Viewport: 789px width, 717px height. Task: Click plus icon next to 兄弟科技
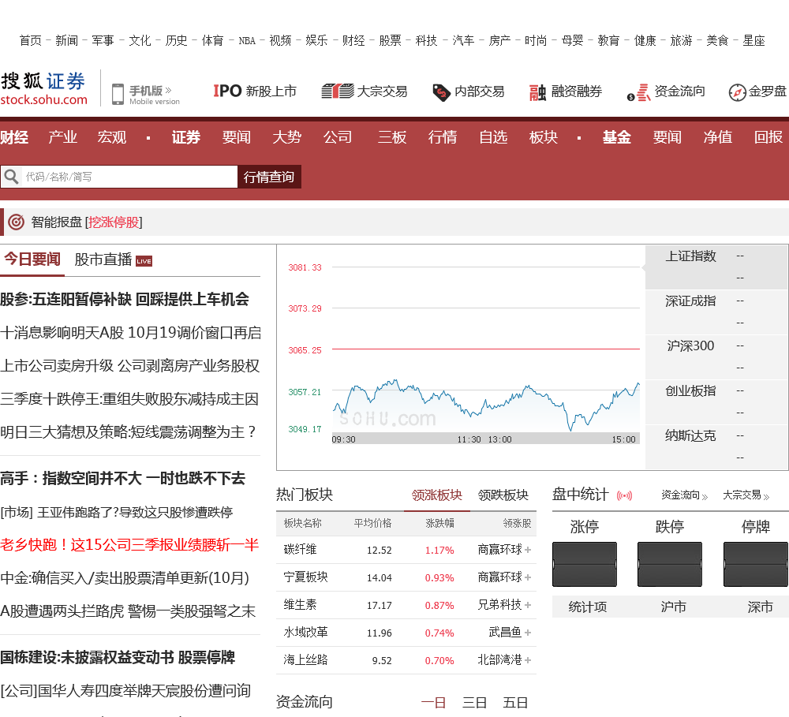(528, 605)
